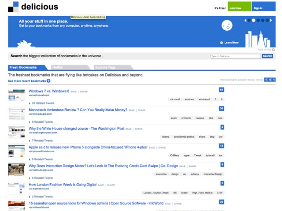Share the Windows 7 vs. Windows 8 bookmark

pyautogui.click(x=84, y=92)
